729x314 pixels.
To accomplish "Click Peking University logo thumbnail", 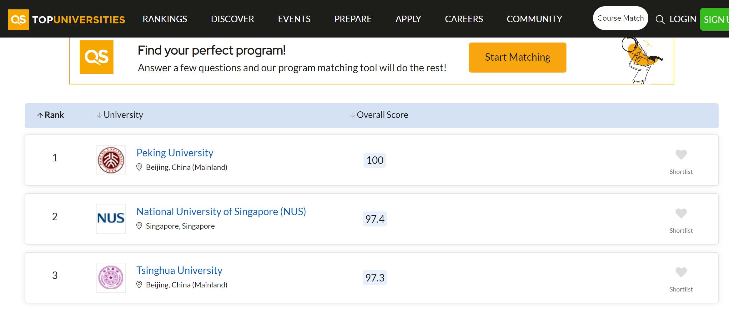I will point(111,160).
